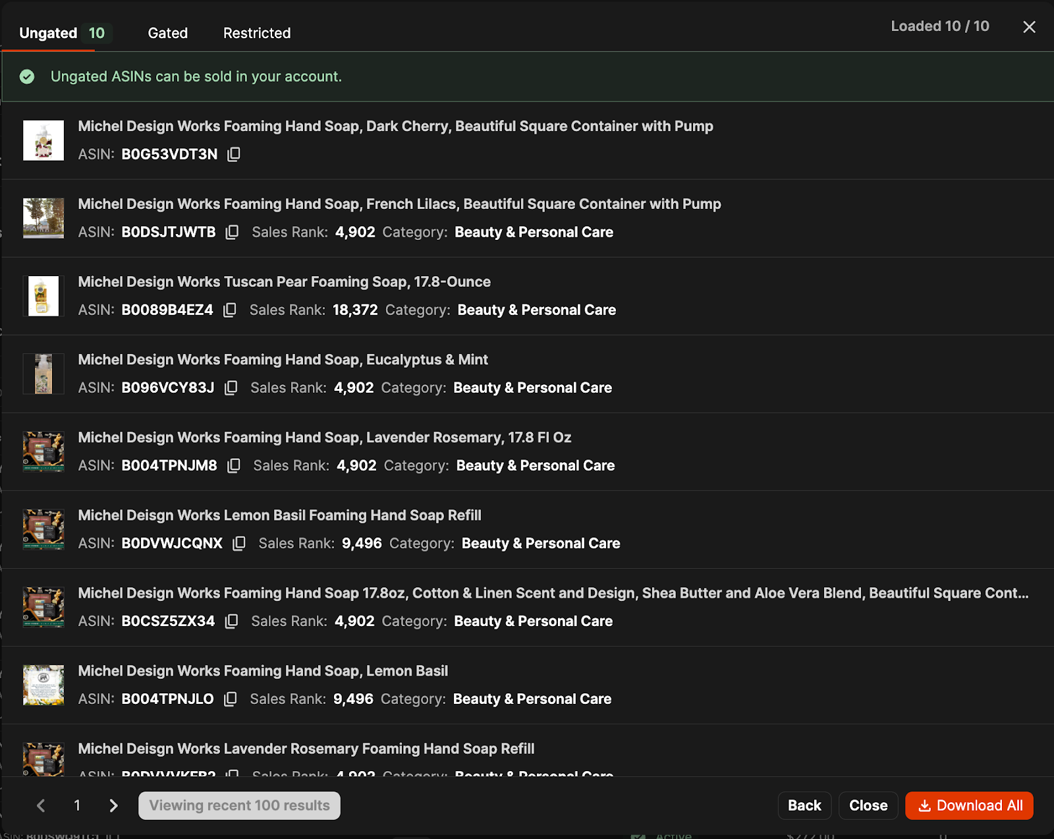
Task: Download all ASINs
Action: point(970,805)
